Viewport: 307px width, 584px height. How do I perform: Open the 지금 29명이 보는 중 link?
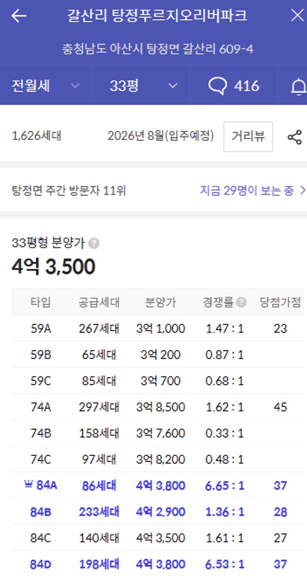click(253, 191)
